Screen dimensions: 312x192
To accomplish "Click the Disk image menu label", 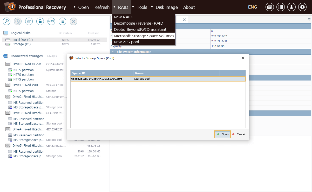I will point(167,7).
